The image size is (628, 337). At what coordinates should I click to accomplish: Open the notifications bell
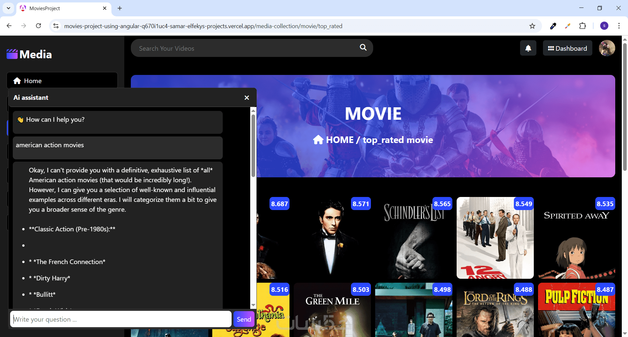[528, 48]
